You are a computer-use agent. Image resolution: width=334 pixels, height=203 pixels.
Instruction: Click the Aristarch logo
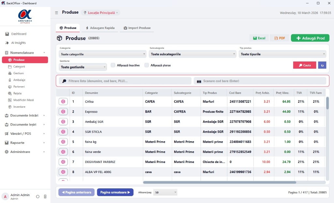click(25, 16)
